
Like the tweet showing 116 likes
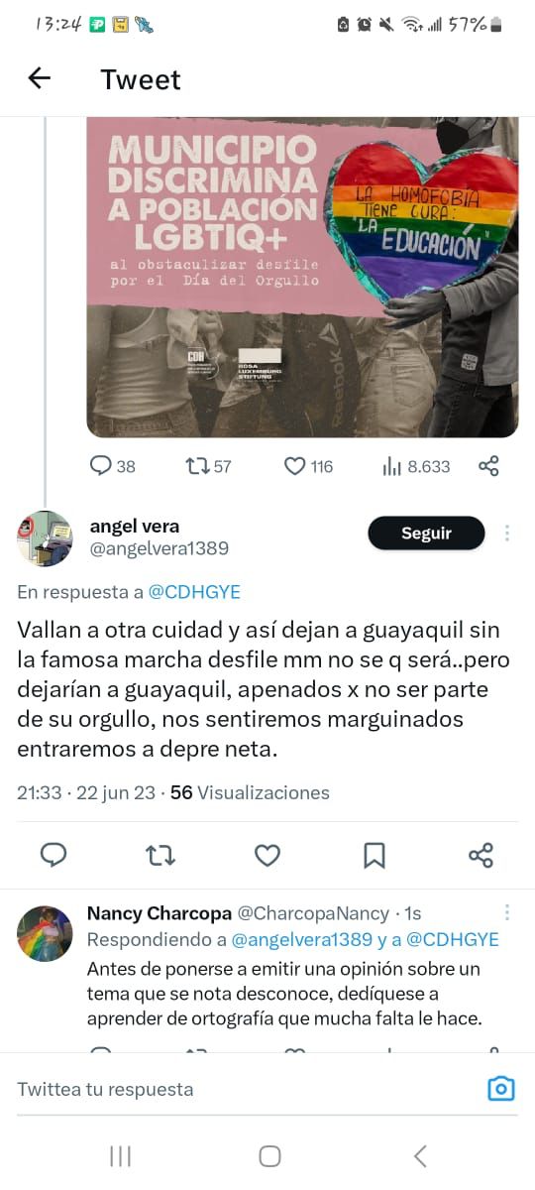308,466
